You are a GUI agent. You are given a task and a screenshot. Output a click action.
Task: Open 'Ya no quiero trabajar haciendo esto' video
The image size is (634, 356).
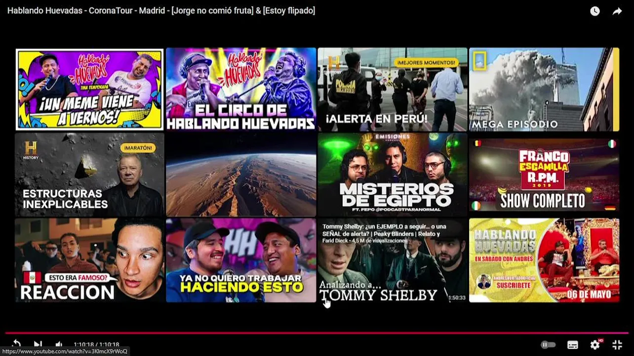(x=241, y=260)
